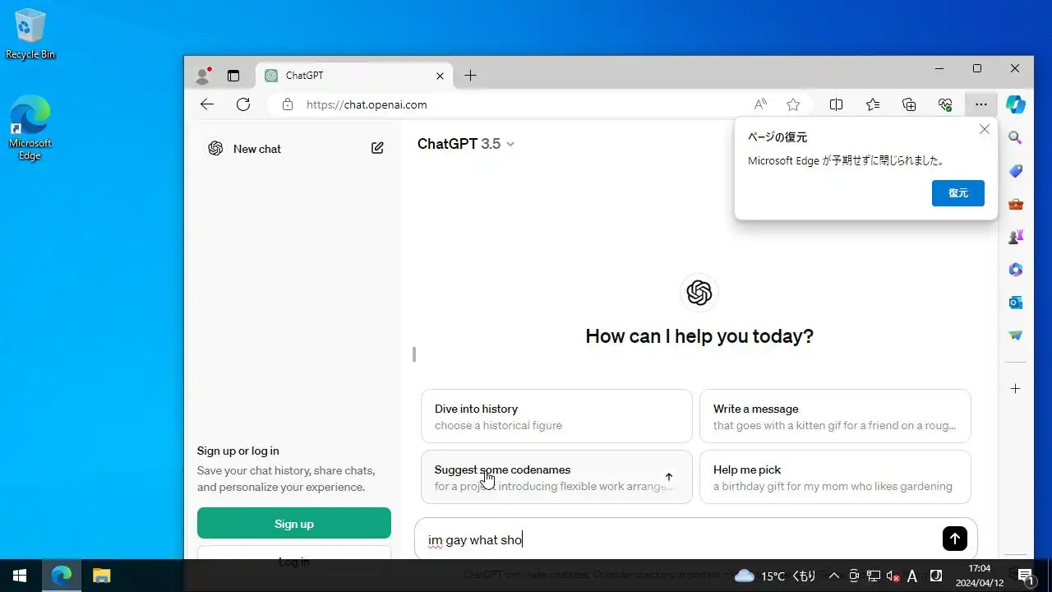Open a new browser tab
The height and width of the screenshot is (592, 1052).
coord(470,76)
